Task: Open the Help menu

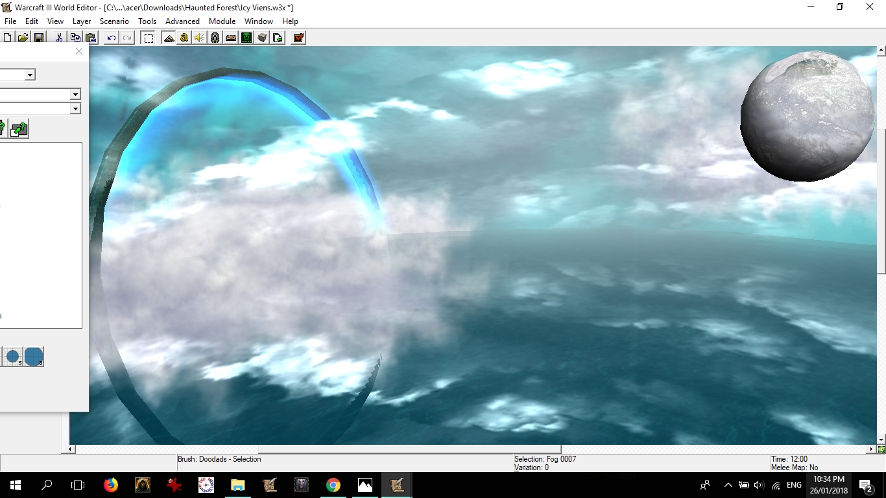Action: pos(290,21)
